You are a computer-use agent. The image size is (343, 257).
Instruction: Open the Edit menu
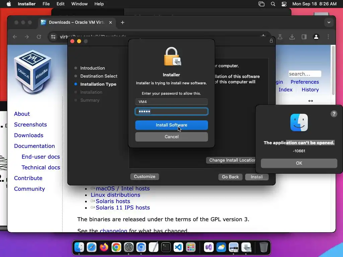pos(60,4)
